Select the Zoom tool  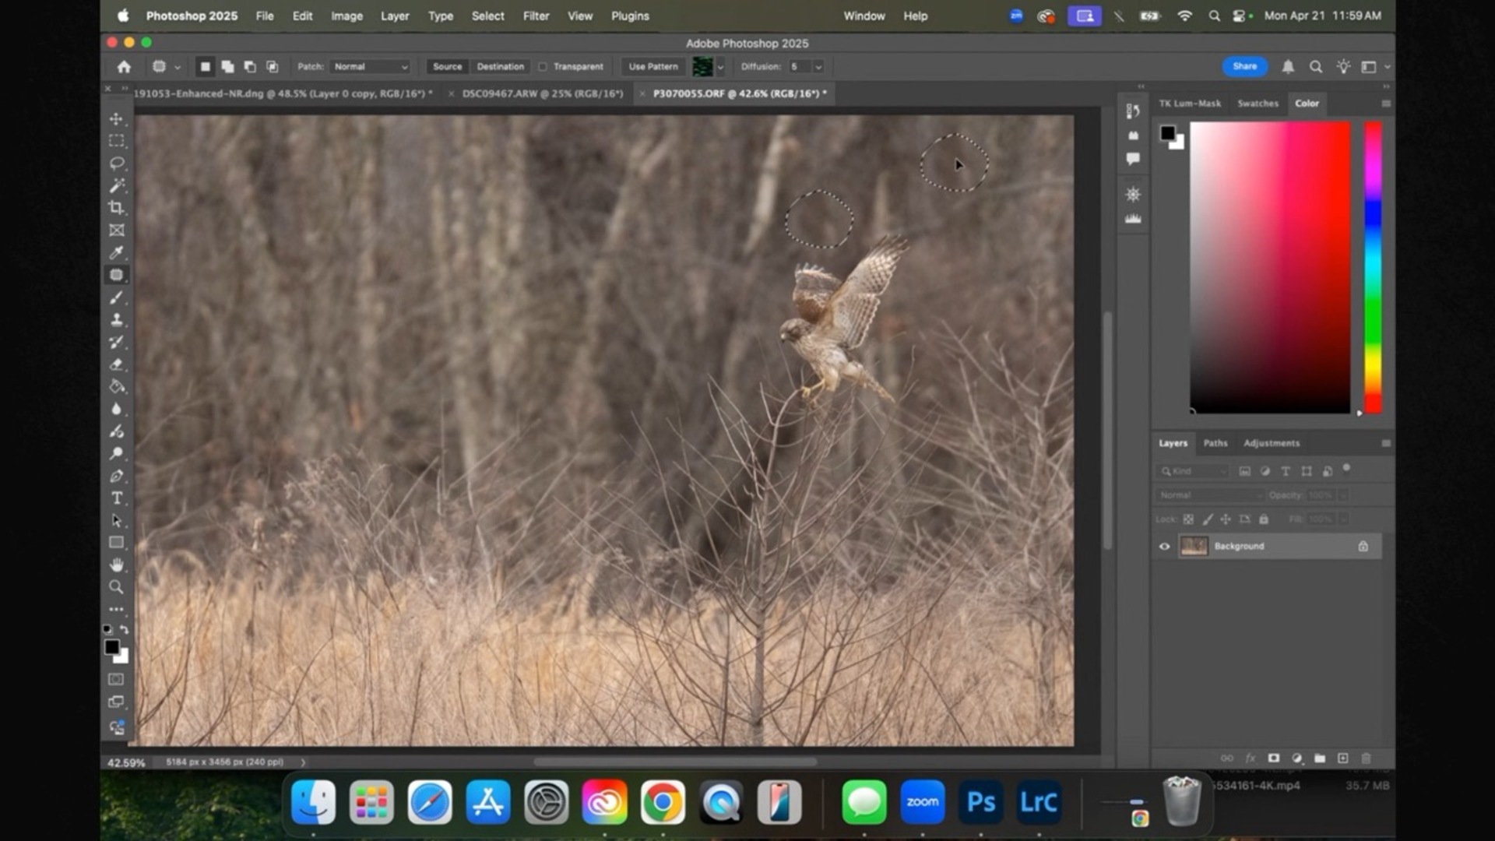pyautogui.click(x=117, y=586)
